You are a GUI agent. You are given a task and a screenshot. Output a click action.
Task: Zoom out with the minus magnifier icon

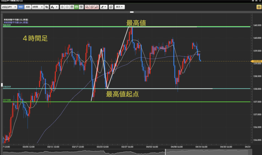click(67, 7)
